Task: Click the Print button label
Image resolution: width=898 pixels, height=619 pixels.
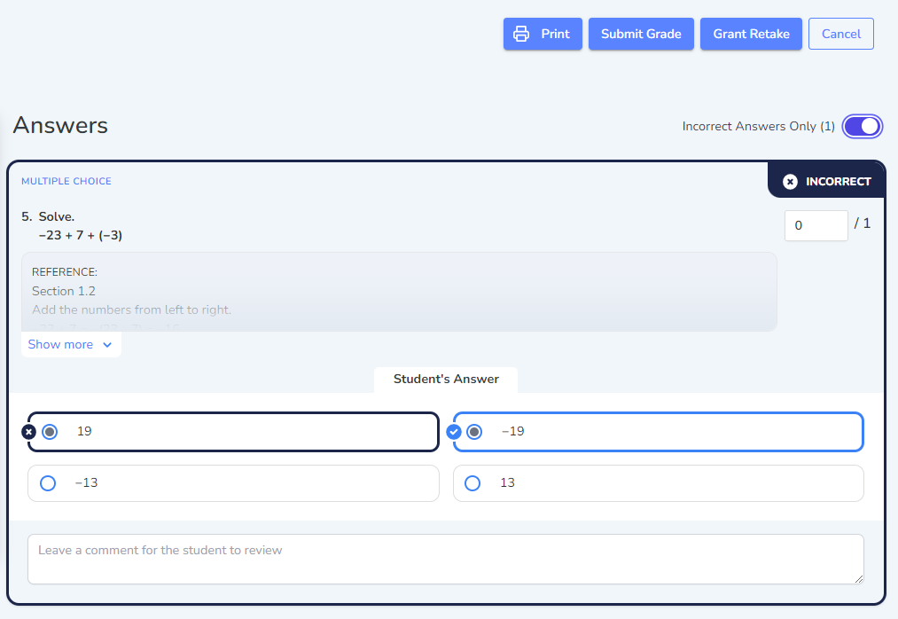Action: click(x=556, y=34)
